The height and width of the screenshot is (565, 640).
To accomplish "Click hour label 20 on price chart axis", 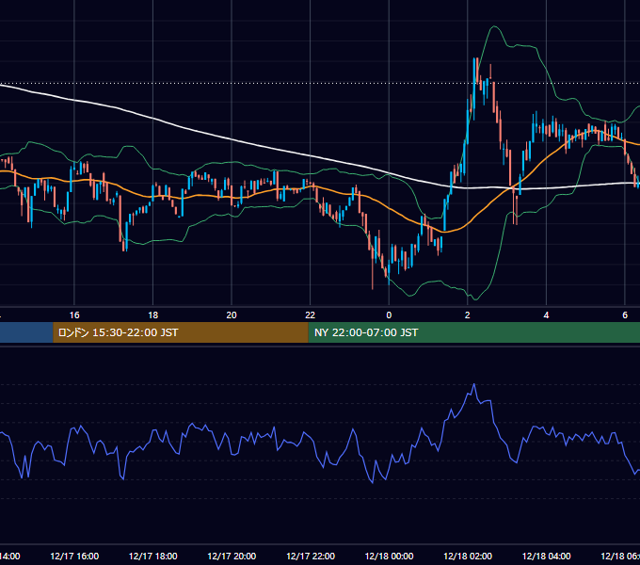I will coord(232,315).
